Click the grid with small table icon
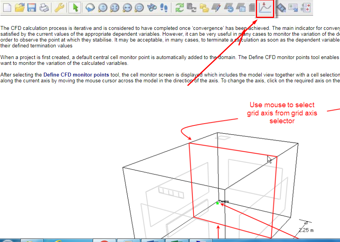The image size is (340, 242). click(241, 8)
